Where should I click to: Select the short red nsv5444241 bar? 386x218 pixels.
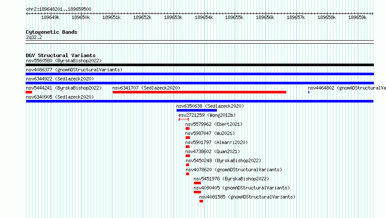click(x=29, y=92)
